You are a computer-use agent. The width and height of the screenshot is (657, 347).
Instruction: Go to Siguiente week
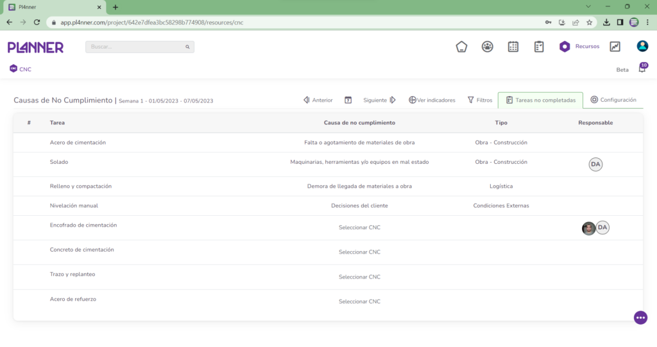[x=380, y=101]
